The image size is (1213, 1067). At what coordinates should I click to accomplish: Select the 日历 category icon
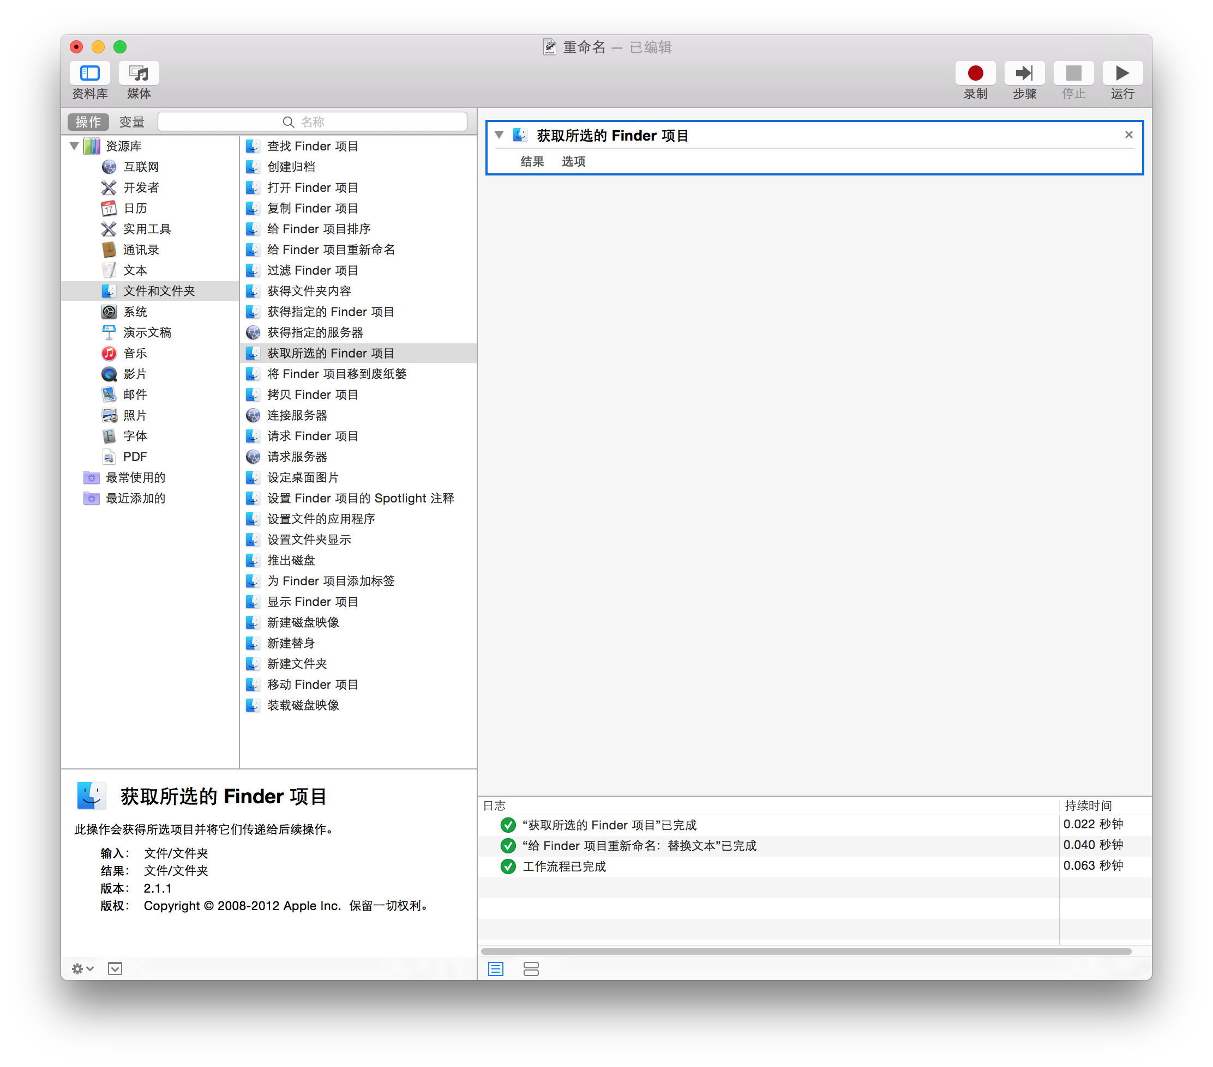coord(109,208)
